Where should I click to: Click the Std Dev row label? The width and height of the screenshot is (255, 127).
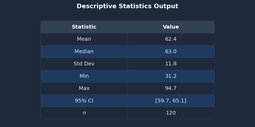(x=84, y=64)
